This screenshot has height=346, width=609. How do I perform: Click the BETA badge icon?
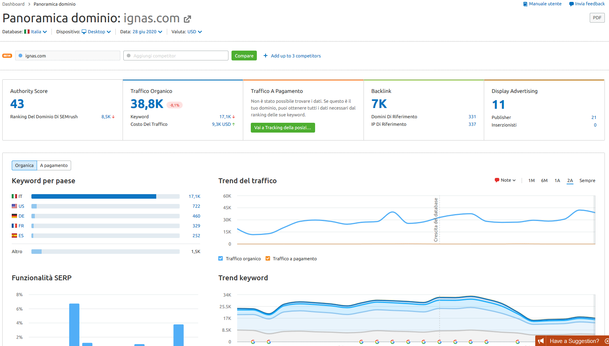7,56
